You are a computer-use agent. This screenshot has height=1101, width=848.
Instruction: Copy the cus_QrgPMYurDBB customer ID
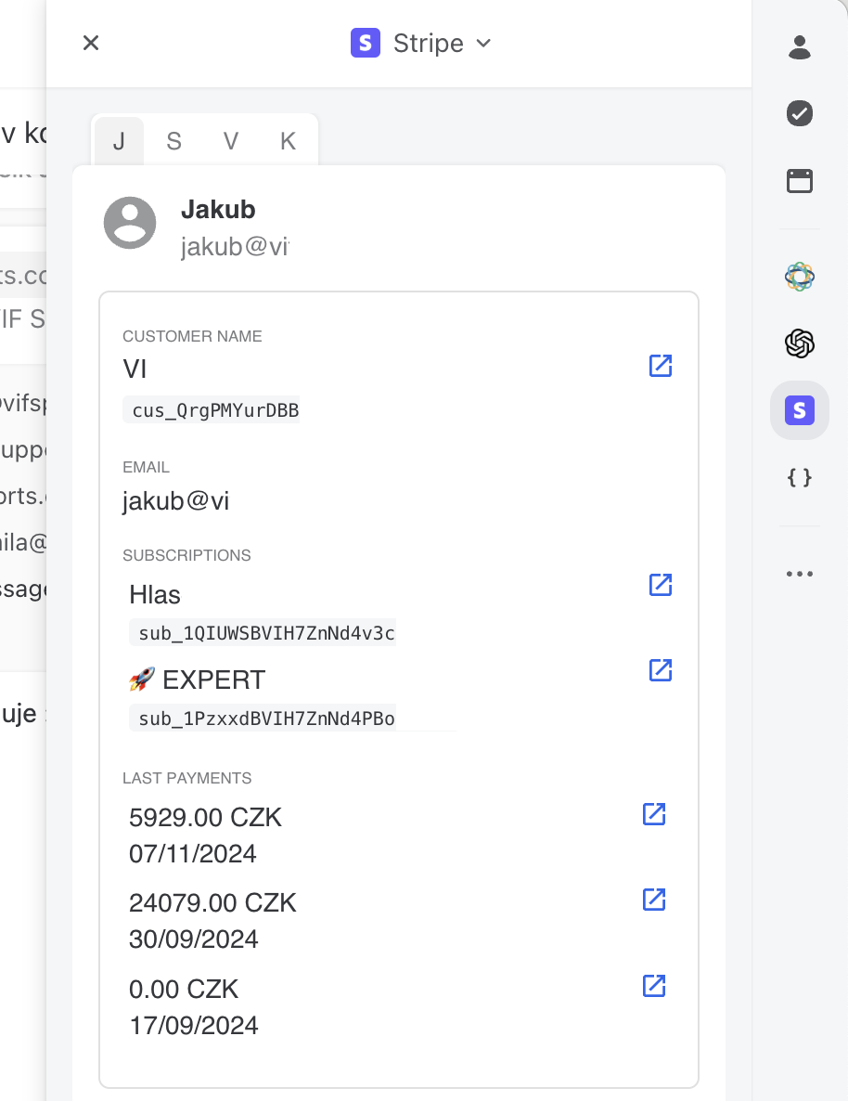click(212, 409)
